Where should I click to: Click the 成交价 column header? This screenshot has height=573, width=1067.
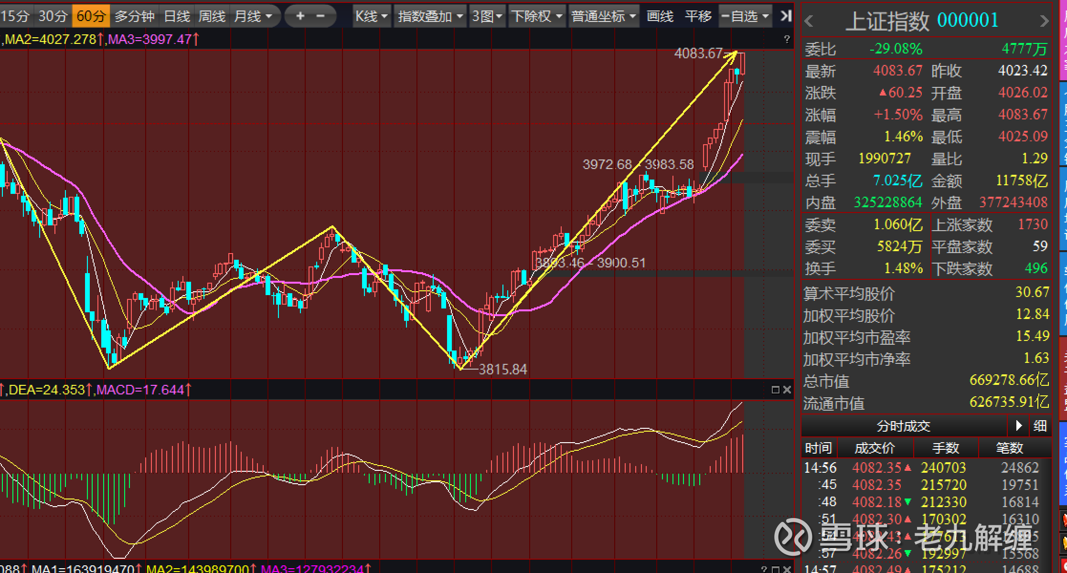pyautogui.click(x=875, y=448)
